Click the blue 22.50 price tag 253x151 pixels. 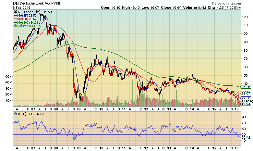tap(246, 98)
